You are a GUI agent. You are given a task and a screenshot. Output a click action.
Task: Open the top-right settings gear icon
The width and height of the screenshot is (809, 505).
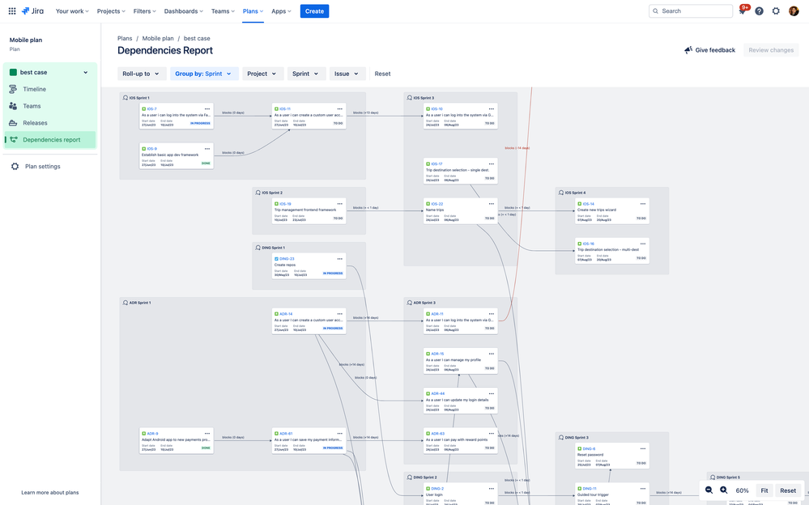point(775,11)
